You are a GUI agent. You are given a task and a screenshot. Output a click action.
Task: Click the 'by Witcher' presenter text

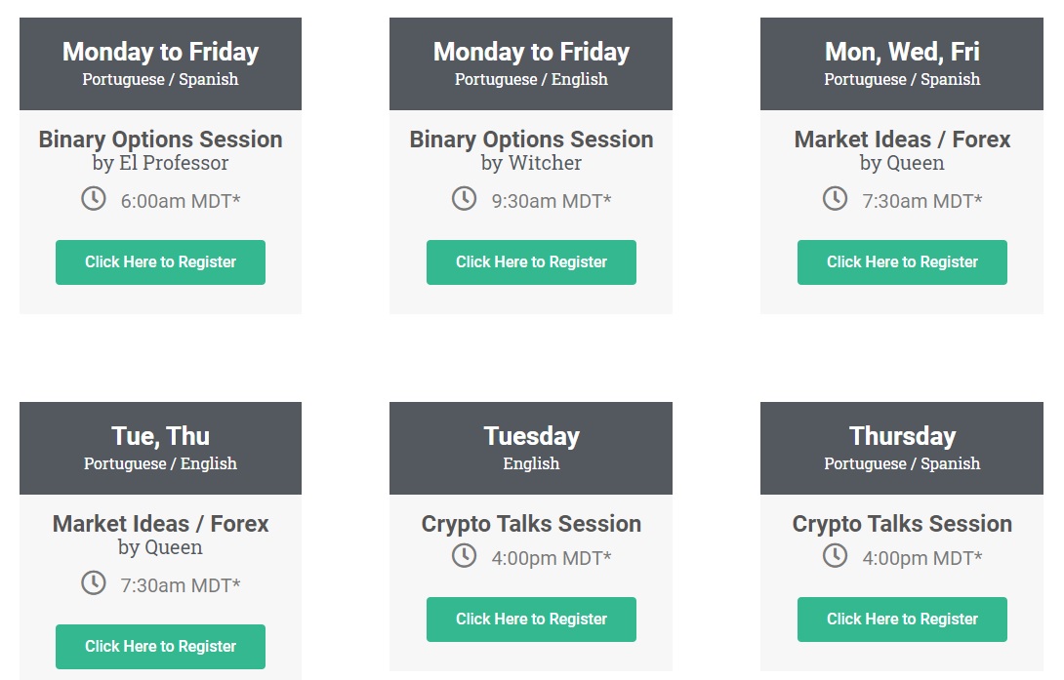click(531, 163)
